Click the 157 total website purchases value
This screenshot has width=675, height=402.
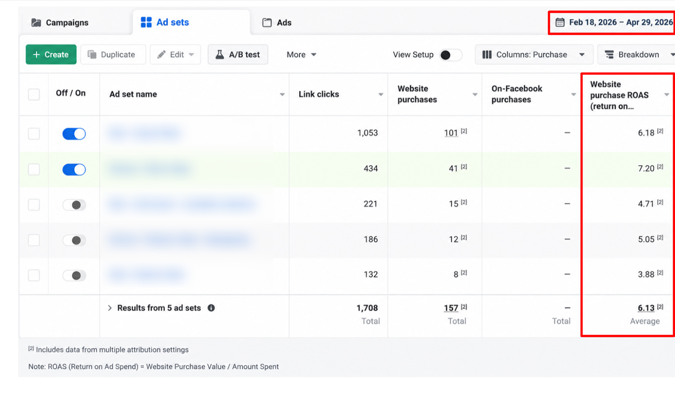pos(451,308)
